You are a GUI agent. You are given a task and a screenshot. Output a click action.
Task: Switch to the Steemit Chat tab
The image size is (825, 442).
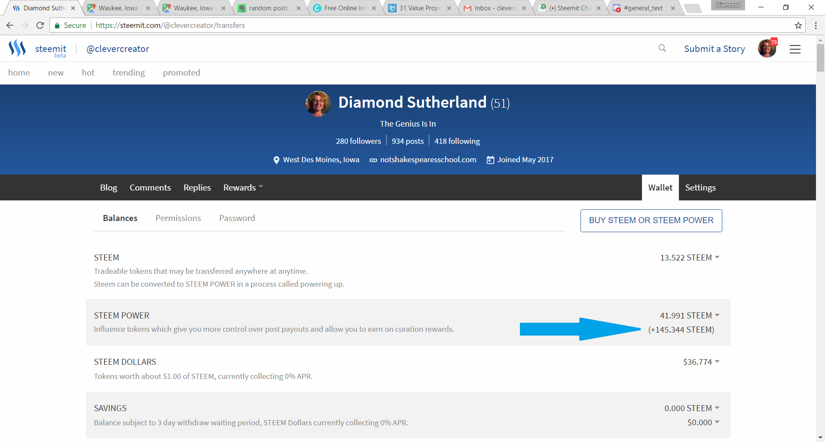point(569,8)
